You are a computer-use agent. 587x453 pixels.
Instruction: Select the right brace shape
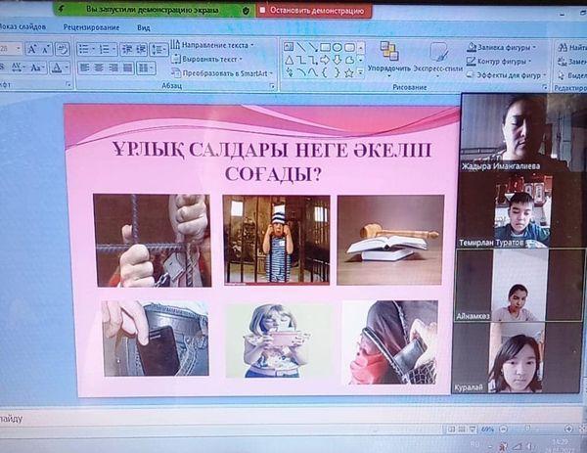[337, 71]
